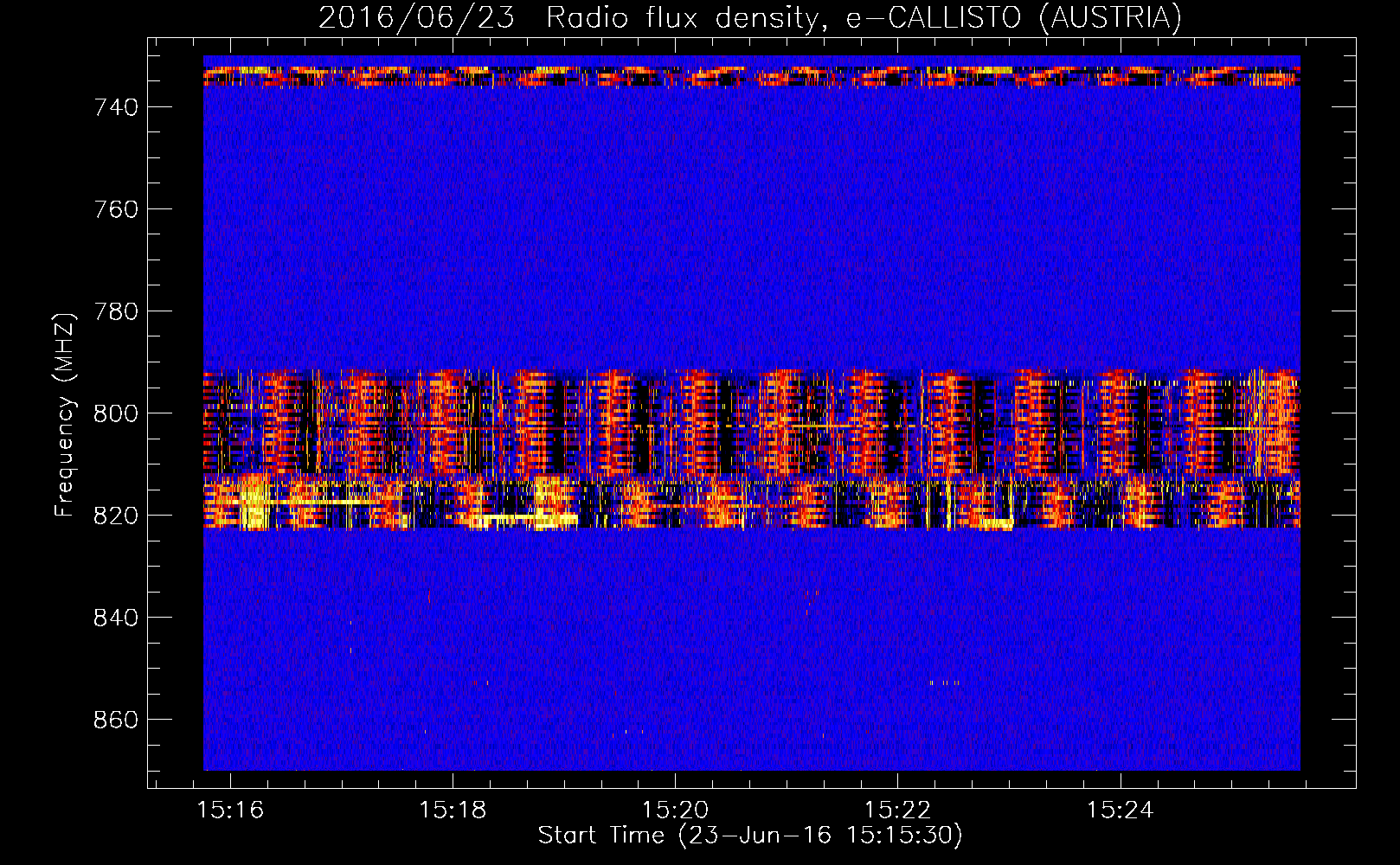The height and width of the screenshot is (865, 1400).
Task: Click the 15:22 time tick label
Action: [898, 810]
